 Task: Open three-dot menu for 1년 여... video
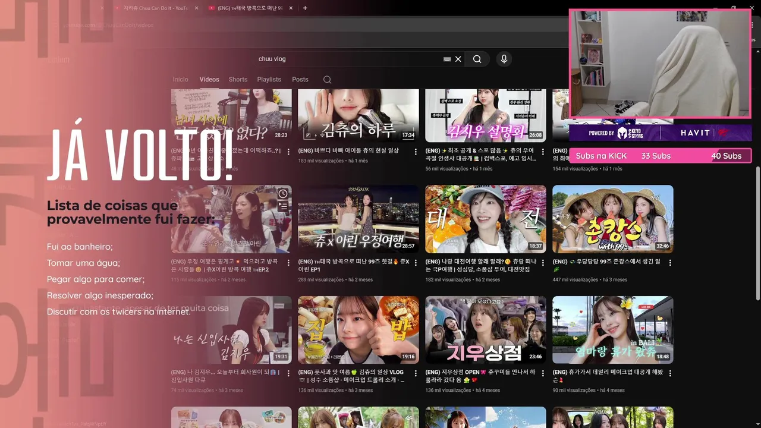click(288, 152)
